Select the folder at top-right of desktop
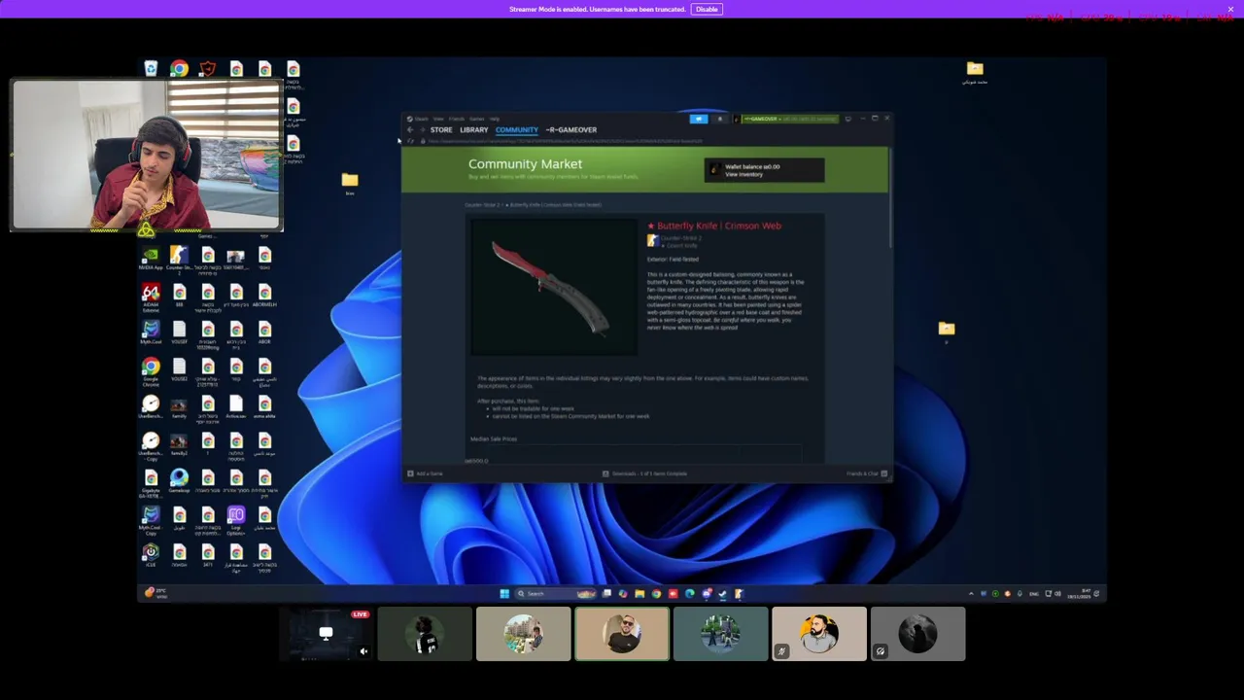Image resolution: width=1244 pixels, height=700 pixels. [x=975, y=71]
